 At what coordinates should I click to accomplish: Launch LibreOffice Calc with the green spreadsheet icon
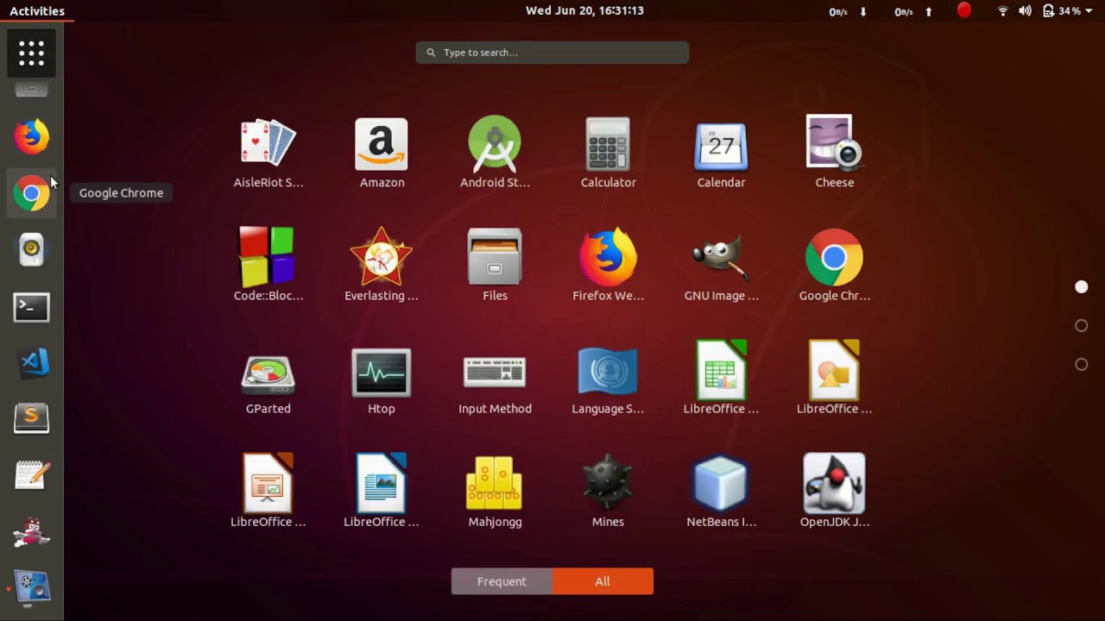click(x=721, y=379)
